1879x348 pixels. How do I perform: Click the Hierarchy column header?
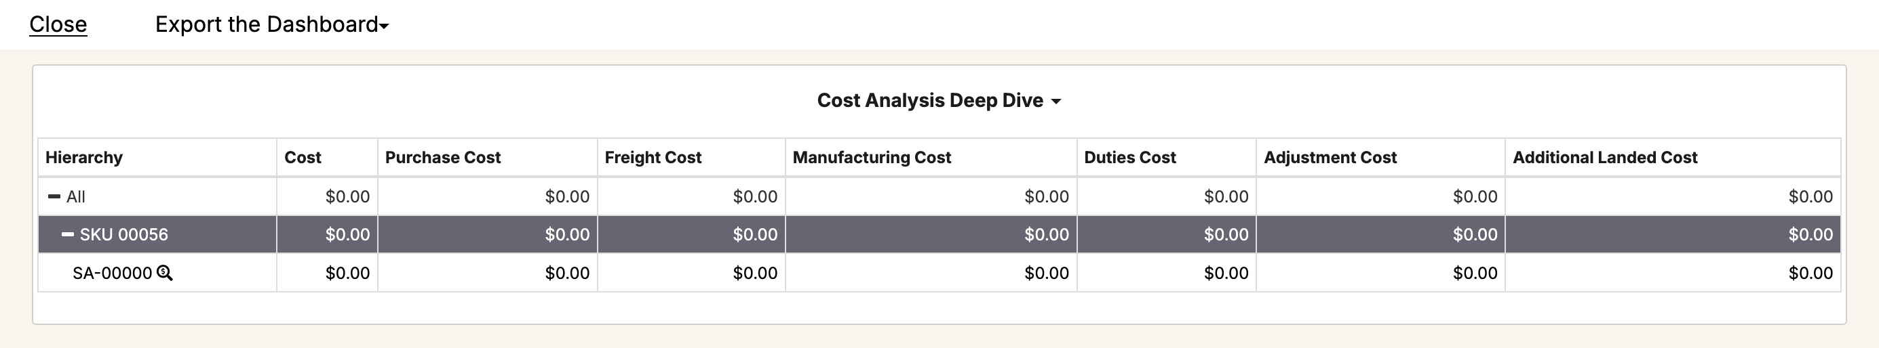84,157
